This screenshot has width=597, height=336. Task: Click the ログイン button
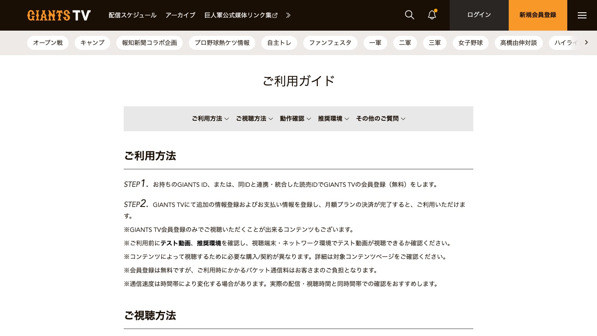coord(479,15)
